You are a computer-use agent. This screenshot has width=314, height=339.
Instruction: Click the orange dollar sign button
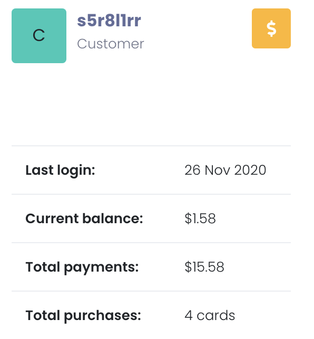coord(271,28)
